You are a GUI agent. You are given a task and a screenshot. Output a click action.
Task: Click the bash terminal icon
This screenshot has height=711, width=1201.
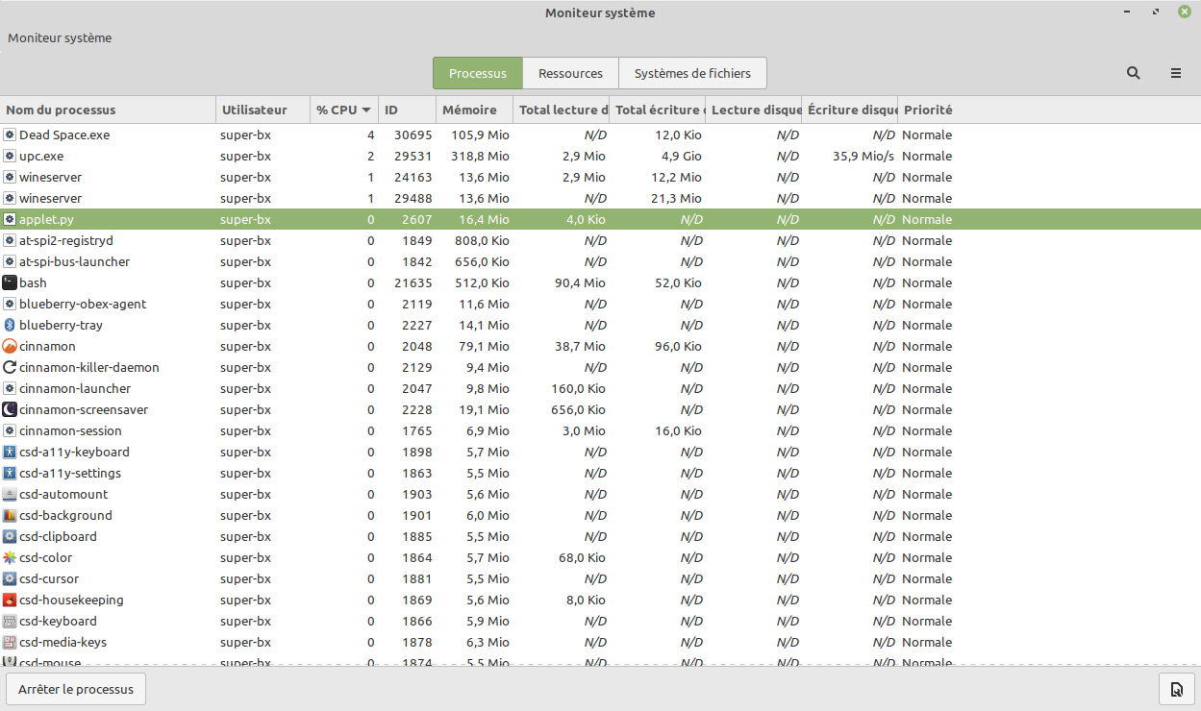point(10,282)
